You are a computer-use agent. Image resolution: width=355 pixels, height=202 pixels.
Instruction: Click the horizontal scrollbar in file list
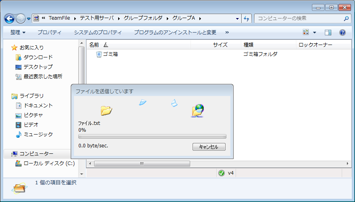(x=142, y=164)
